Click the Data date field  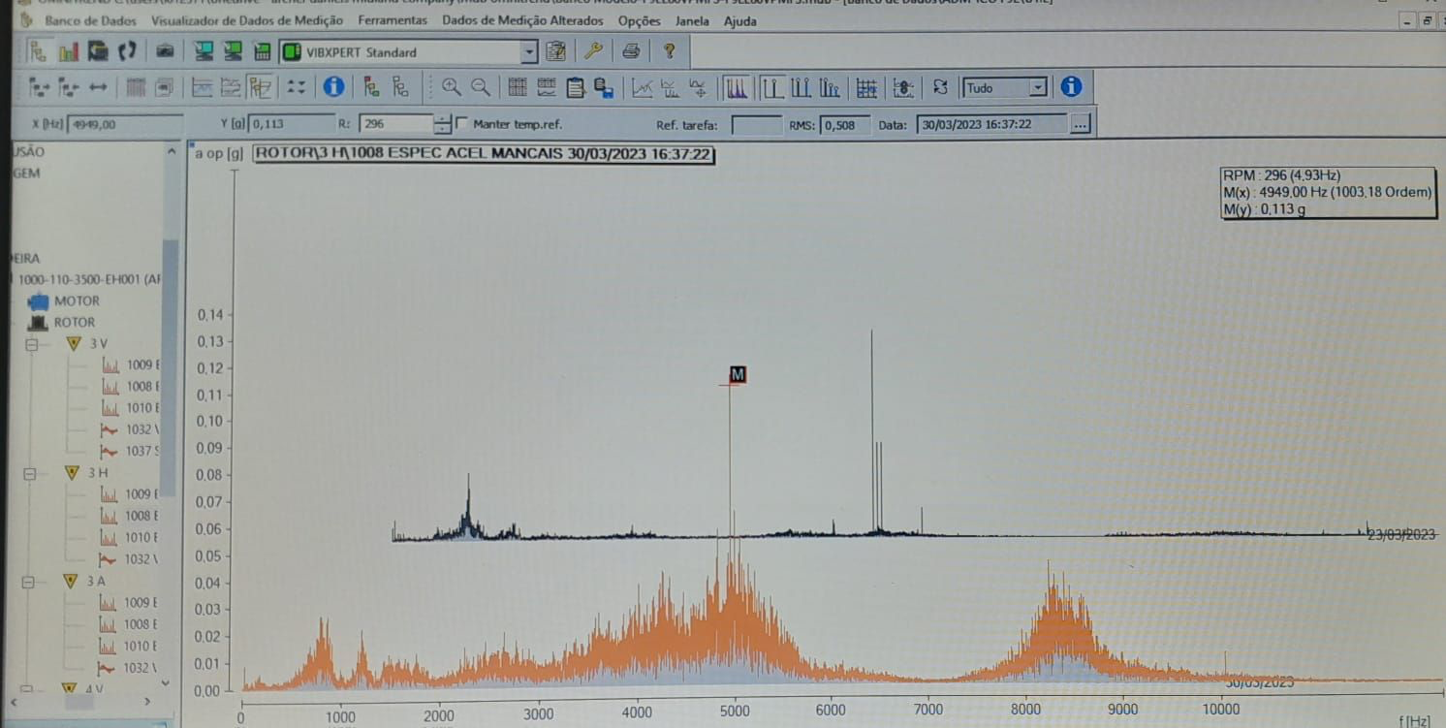pos(992,124)
